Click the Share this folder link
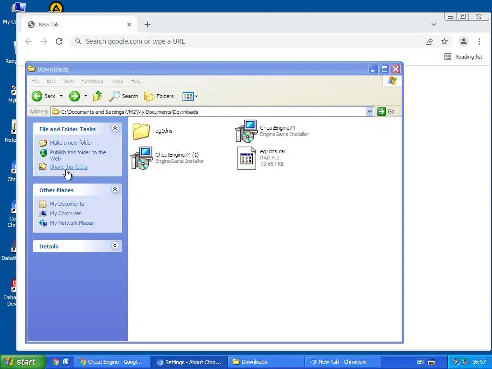The image size is (492, 369). point(69,167)
